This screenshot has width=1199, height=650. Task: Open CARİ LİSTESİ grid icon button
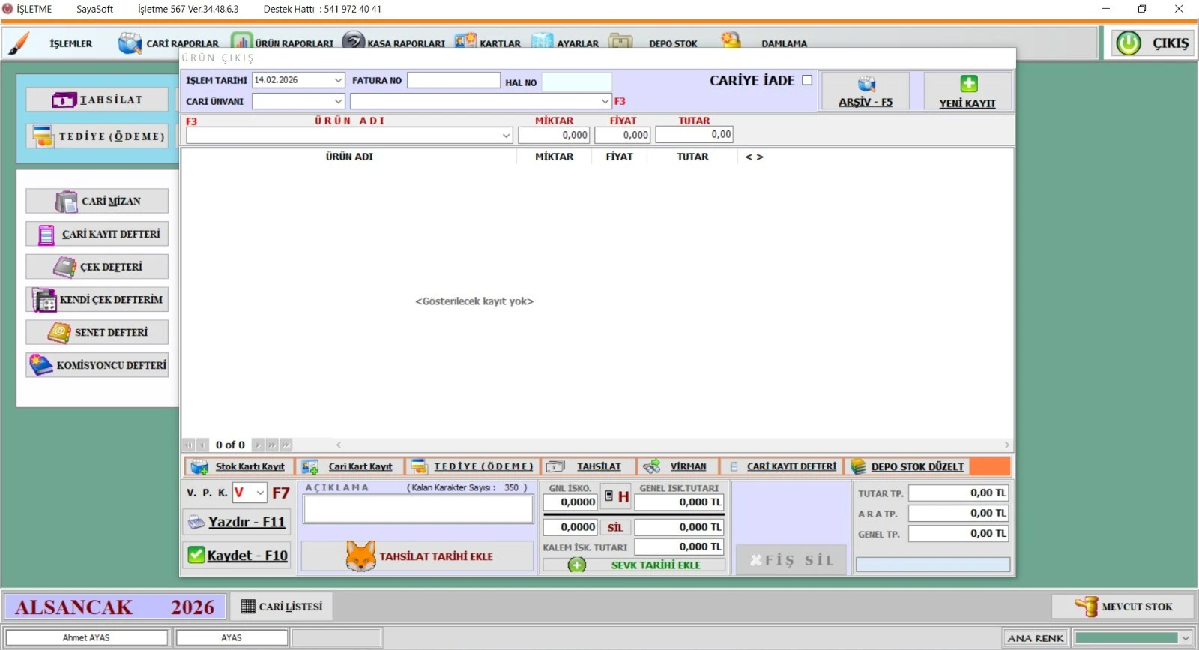[x=282, y=607]
